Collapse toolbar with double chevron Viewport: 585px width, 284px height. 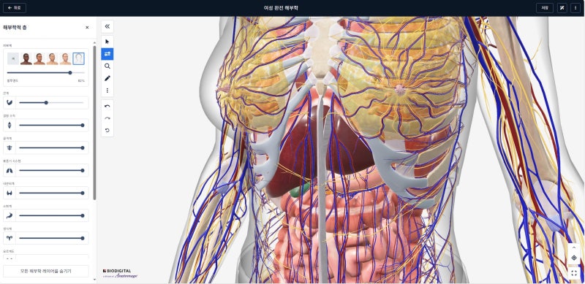click(107, 26)
